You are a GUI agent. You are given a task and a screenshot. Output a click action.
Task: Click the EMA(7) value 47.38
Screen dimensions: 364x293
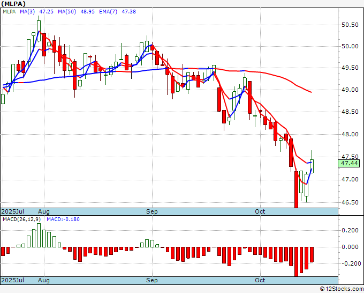tap(128, 12)
